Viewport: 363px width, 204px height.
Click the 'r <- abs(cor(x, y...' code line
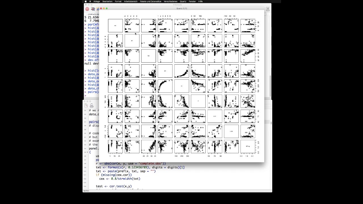click(131, 163)
